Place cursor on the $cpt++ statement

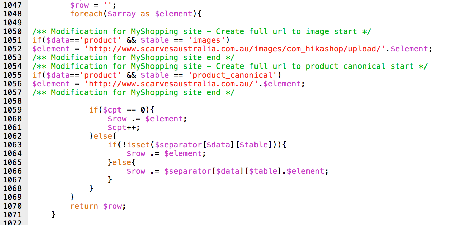(123, 127)
